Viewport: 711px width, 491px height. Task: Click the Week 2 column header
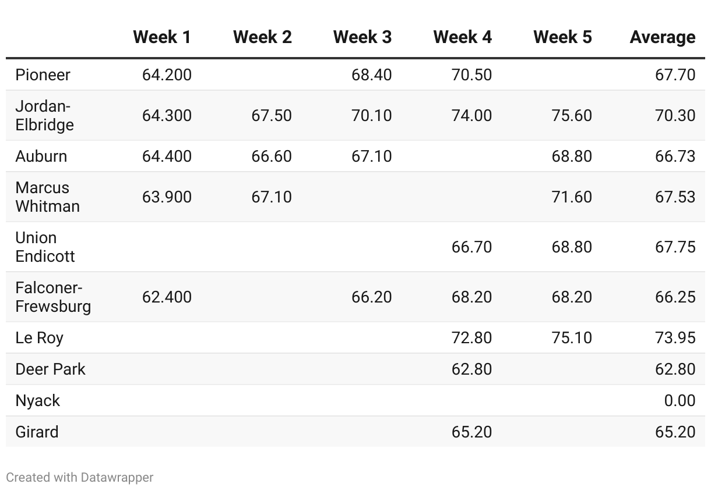262,37
